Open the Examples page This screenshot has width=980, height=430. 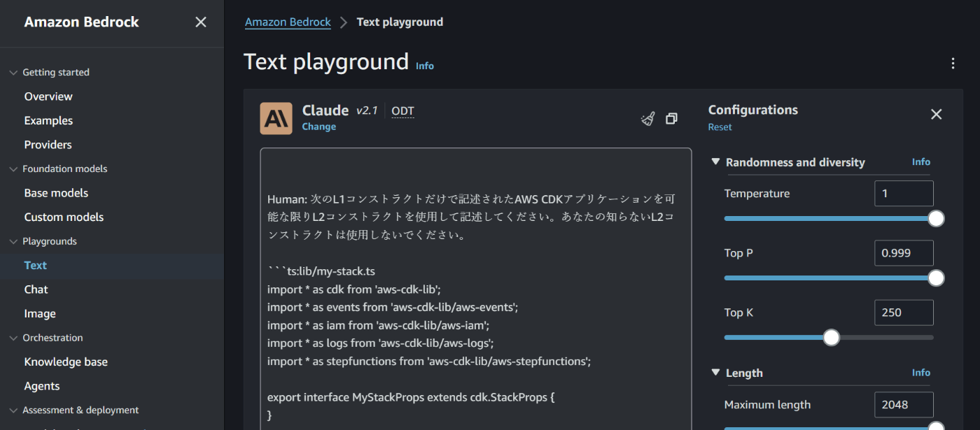(x=48, y=121)
